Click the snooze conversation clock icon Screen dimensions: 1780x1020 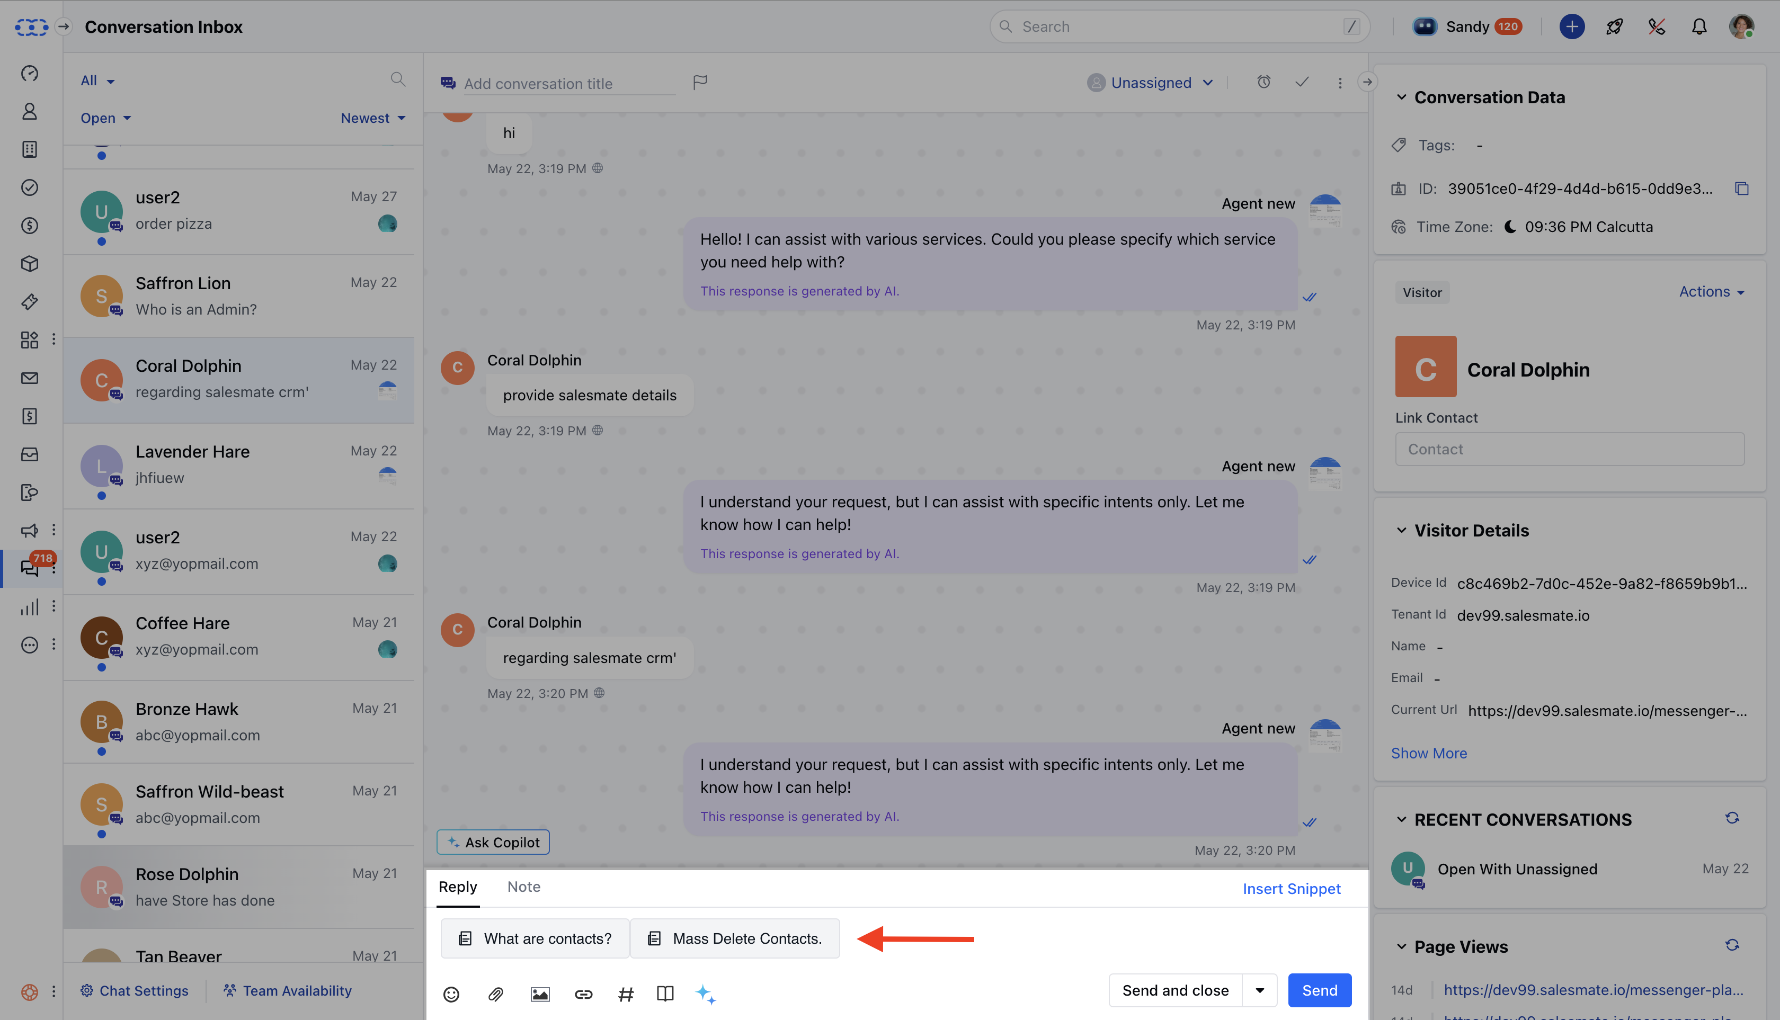click(x=1263, y=83)
